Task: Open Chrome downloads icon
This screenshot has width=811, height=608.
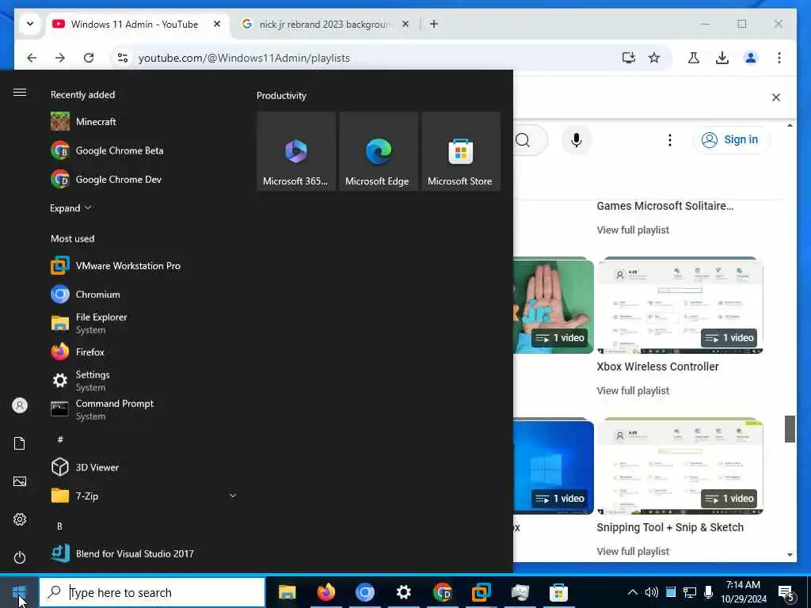Action: 722,58
